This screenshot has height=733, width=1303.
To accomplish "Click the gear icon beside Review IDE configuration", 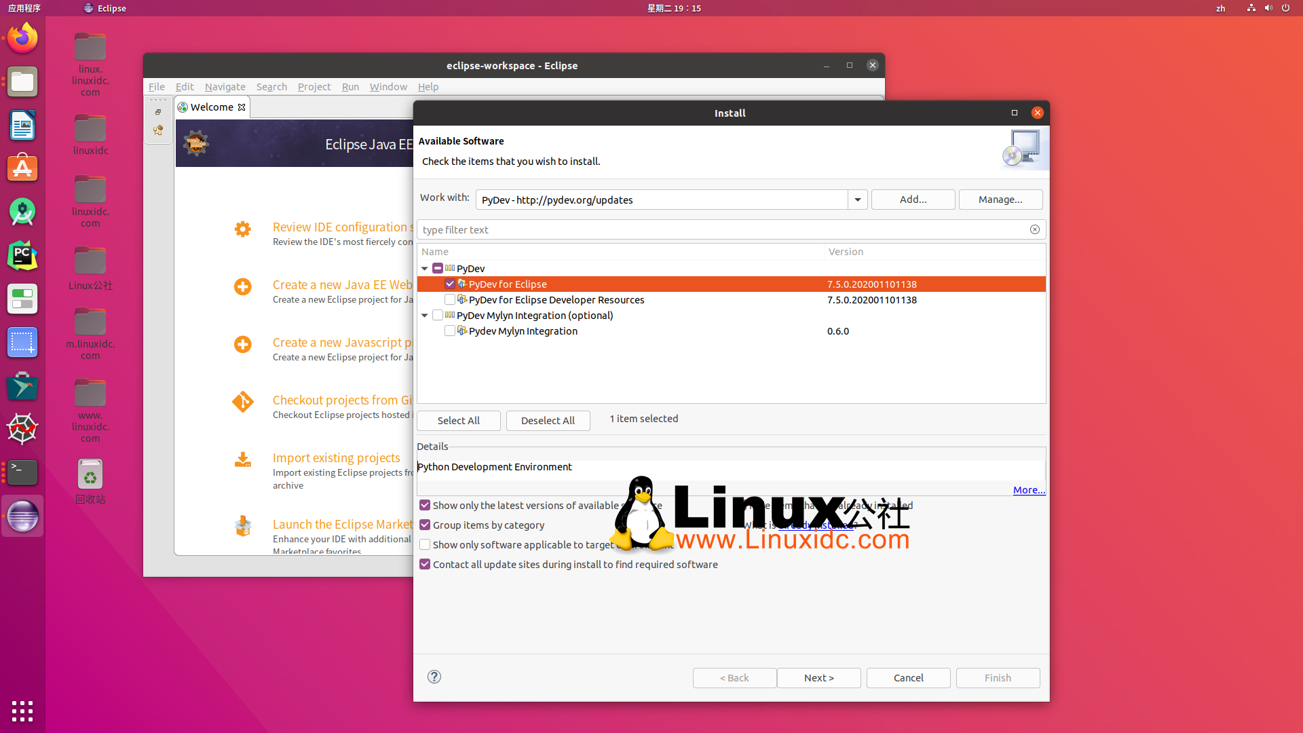I will (242, 229).
